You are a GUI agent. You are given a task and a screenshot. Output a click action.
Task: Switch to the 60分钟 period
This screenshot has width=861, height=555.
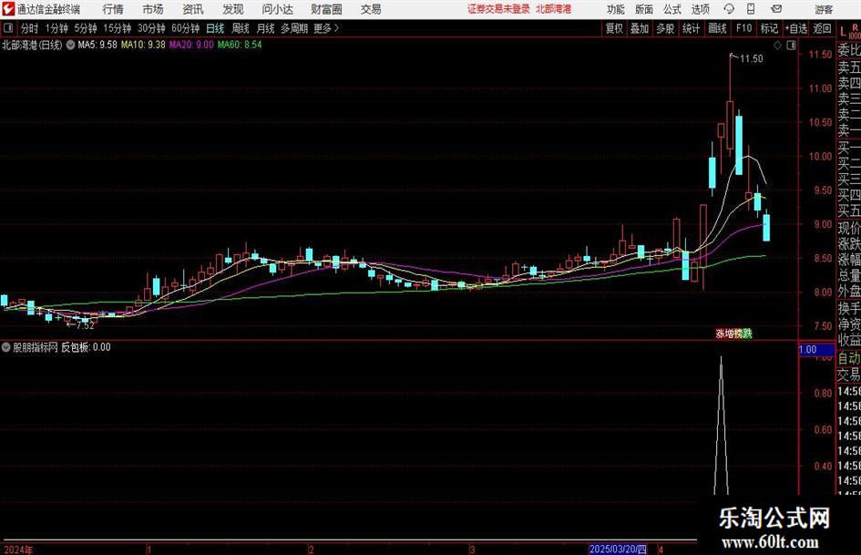coord(186,28)
